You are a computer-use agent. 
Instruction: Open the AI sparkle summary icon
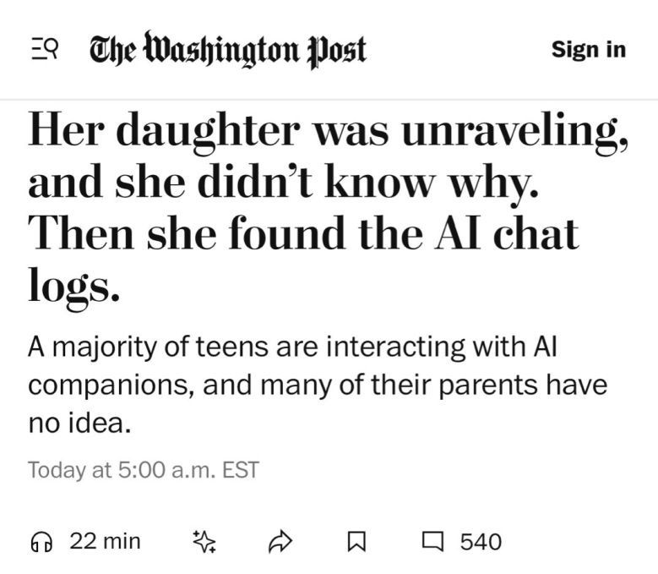204,542
